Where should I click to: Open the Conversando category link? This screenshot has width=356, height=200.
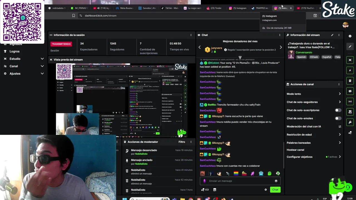pyautogui.click(x=304, y=52)
